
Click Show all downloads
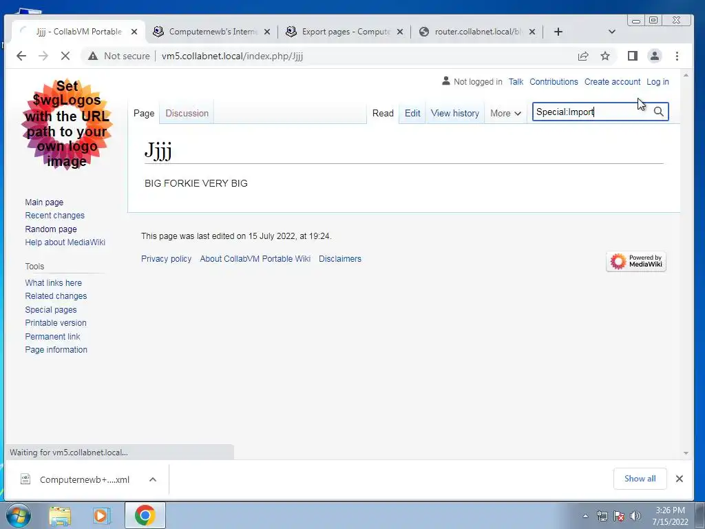tap(640, 479)
